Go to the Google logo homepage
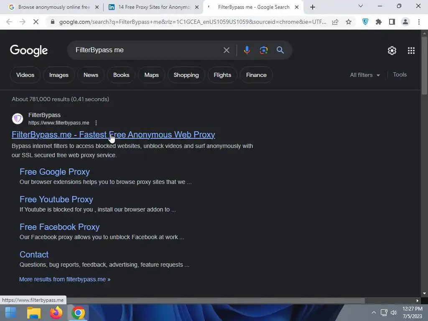This screenshot has height=321, width=428. point(29,51)
